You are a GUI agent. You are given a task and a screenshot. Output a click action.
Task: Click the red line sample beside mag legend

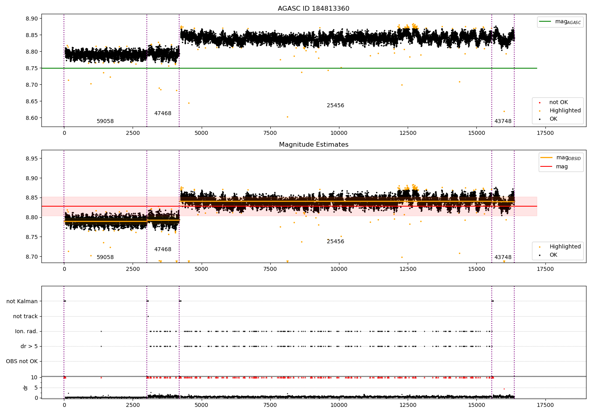tap(547, 167)
